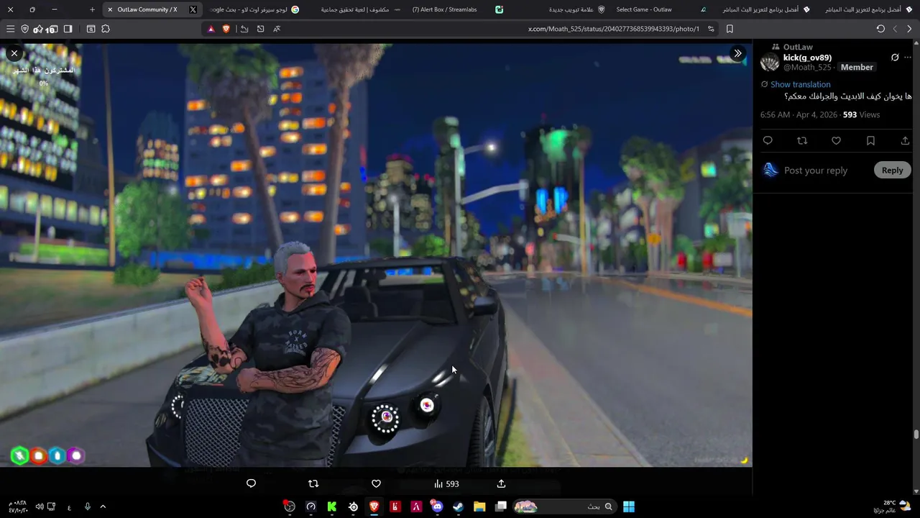Bookmark this page in the address bar

[x=730, y=29]
